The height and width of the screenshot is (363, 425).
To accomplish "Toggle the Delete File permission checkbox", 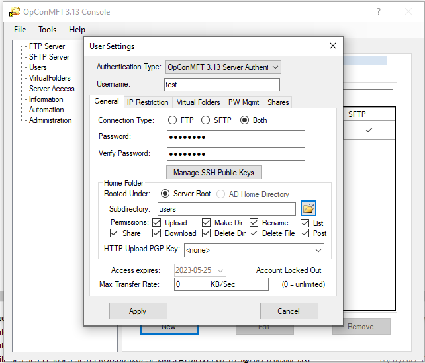I will click(x=254, y=233).
